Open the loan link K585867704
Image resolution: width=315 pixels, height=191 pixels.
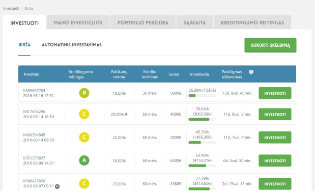[x=34, y=91]
